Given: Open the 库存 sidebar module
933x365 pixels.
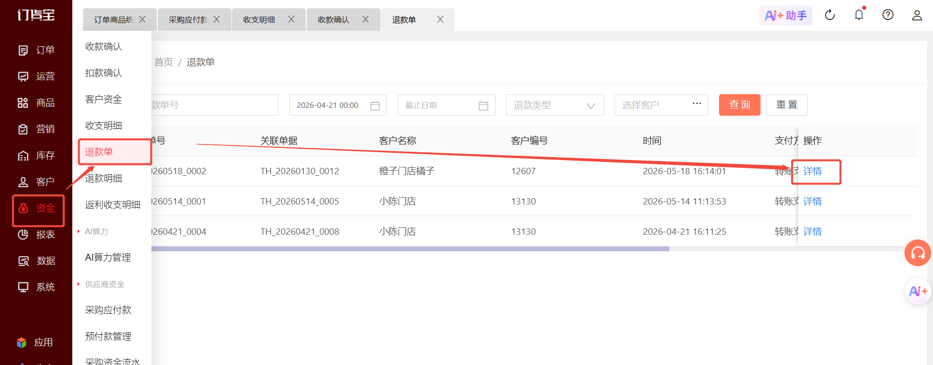Looking at the screenshot, I should point(36,156).
